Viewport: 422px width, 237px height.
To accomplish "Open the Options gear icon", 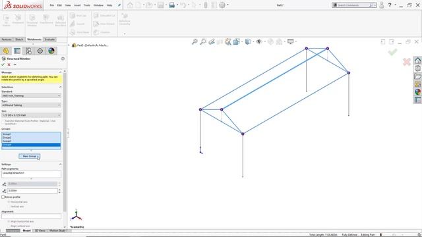I will 222,5.
